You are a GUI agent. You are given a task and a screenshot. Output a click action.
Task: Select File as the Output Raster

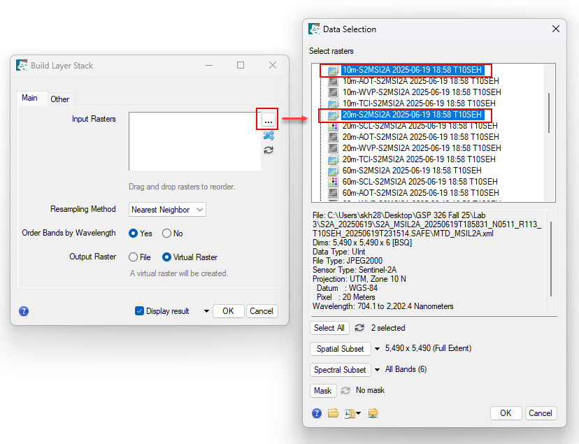click(134, 257)
